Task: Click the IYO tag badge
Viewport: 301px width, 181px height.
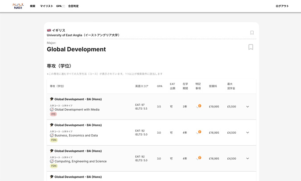Action: coord(54,114)
